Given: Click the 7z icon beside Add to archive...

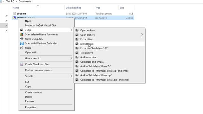Looking at the screenshot, I should coord(77,57).
